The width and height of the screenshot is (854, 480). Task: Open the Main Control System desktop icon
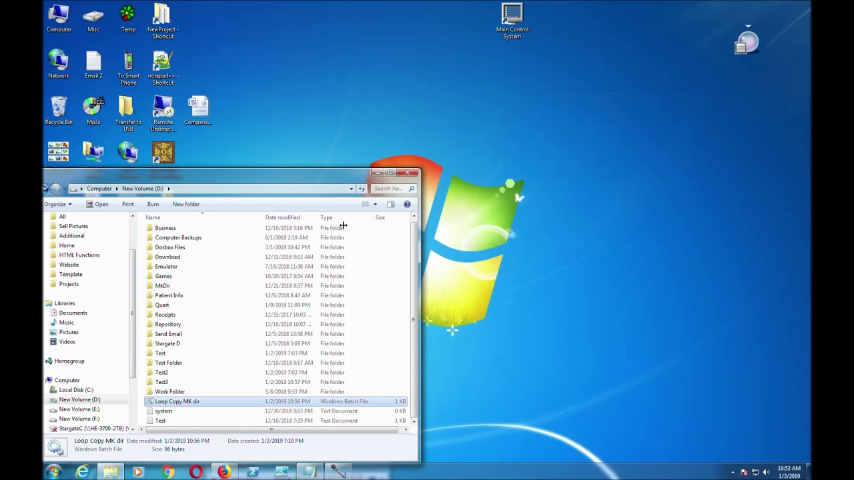[x=512, y=21]
